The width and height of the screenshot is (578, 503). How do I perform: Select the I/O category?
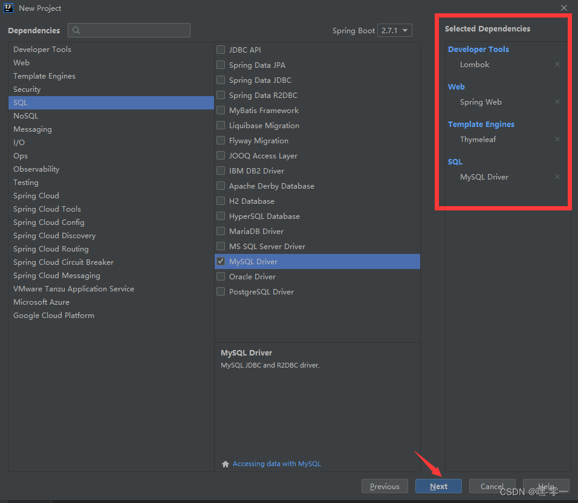click(111, 142)
